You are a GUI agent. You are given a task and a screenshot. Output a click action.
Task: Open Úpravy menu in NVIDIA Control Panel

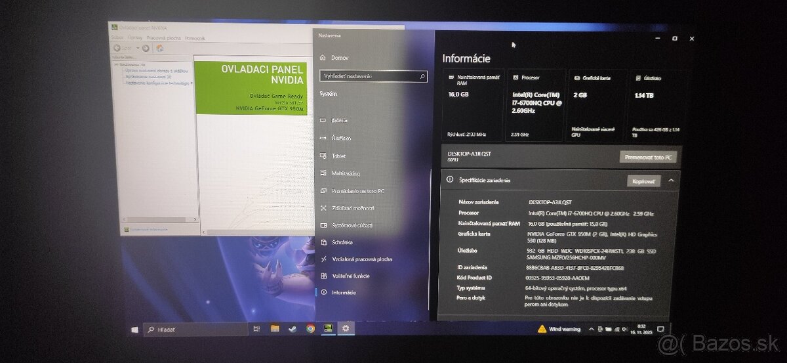pyautogui.click(x=135, y=38)
